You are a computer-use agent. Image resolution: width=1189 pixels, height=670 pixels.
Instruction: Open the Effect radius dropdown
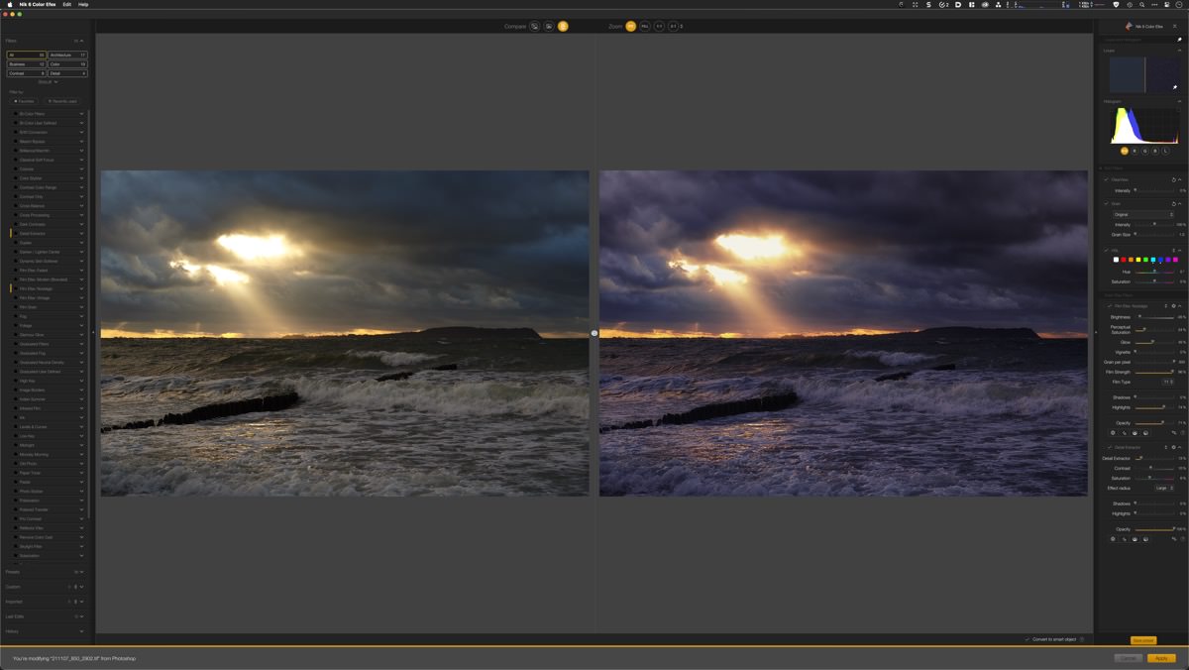coord(1164,488)
